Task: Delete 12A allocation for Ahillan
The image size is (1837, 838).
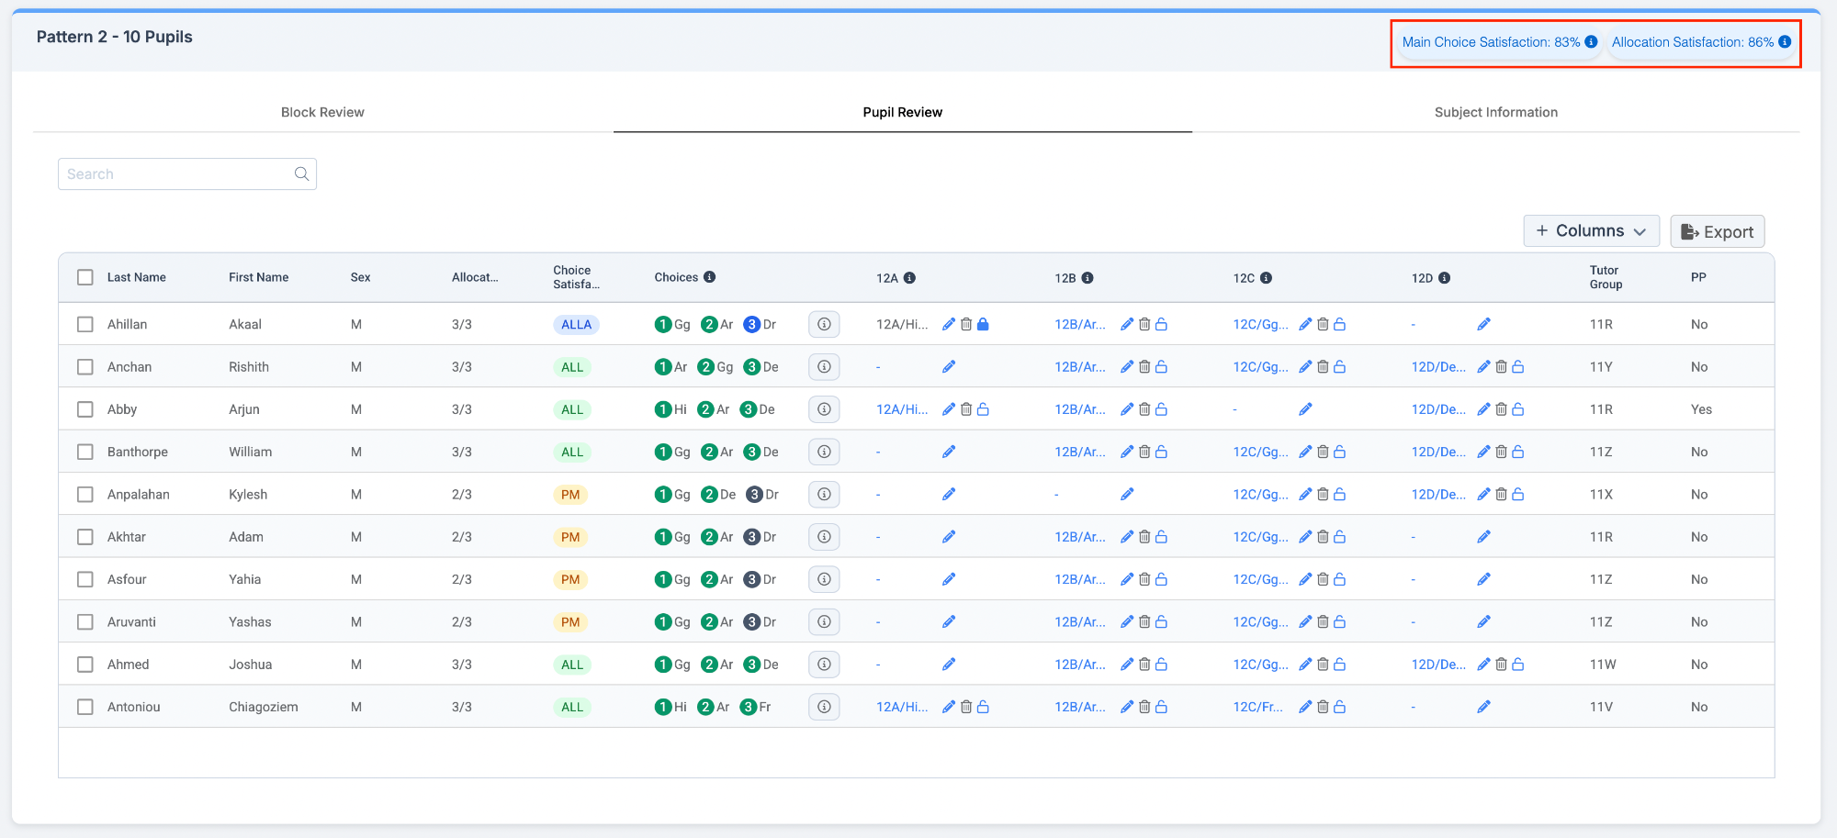Action: tap(966, 324)
